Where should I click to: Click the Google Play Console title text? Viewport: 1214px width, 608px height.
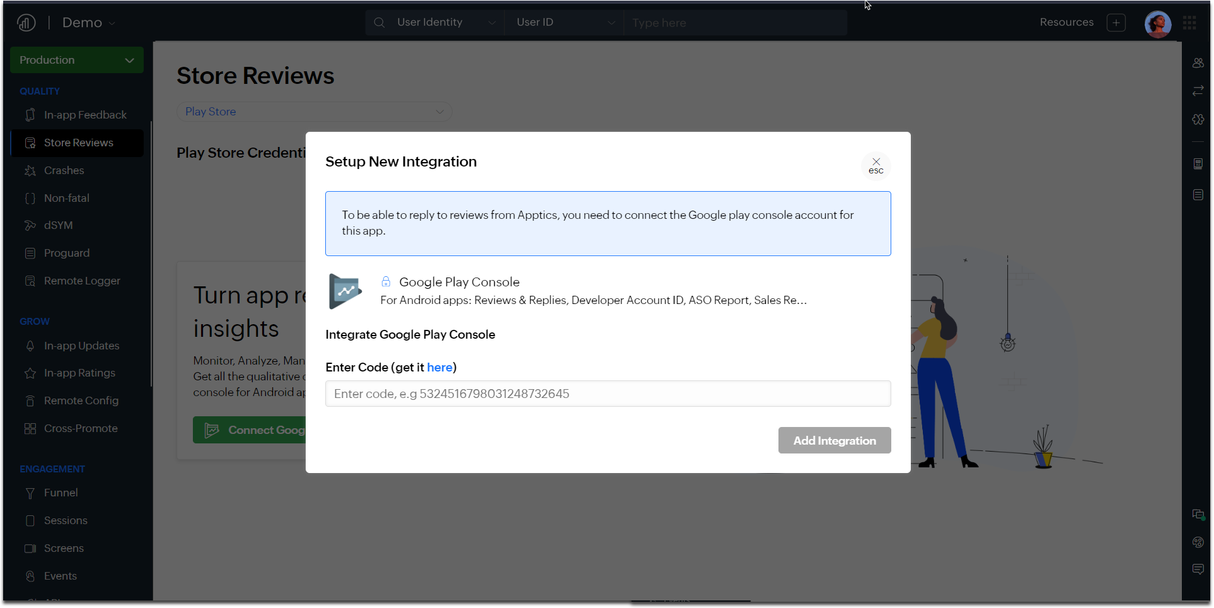click(x=459, y=282)
